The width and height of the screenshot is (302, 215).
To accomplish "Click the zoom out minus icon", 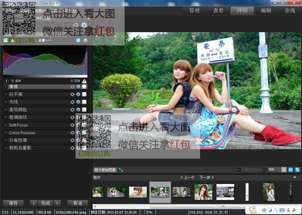I will 239,170.
